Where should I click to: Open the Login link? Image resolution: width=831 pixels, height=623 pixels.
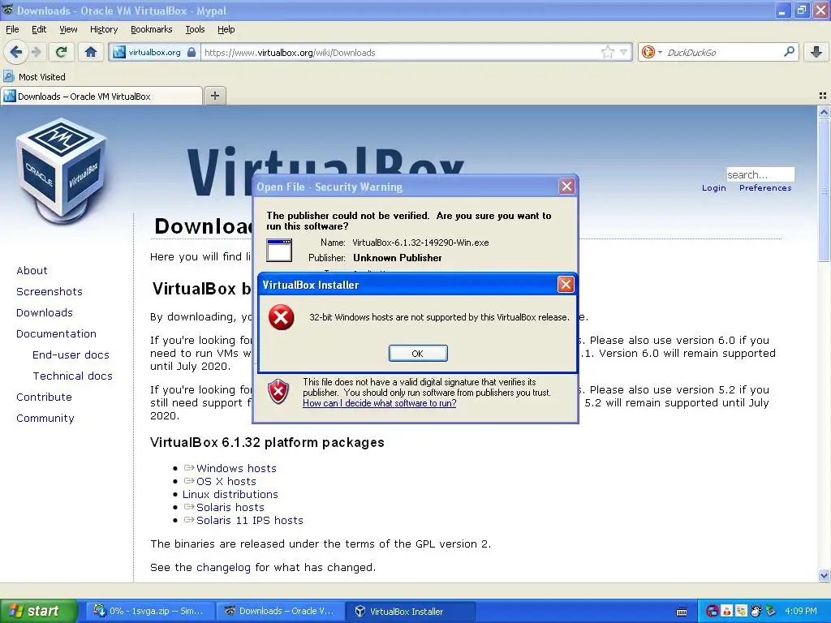point(713,187)
